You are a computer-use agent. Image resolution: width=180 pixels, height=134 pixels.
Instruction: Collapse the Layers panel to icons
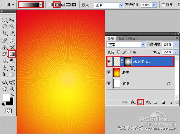[x=173, y=34]
